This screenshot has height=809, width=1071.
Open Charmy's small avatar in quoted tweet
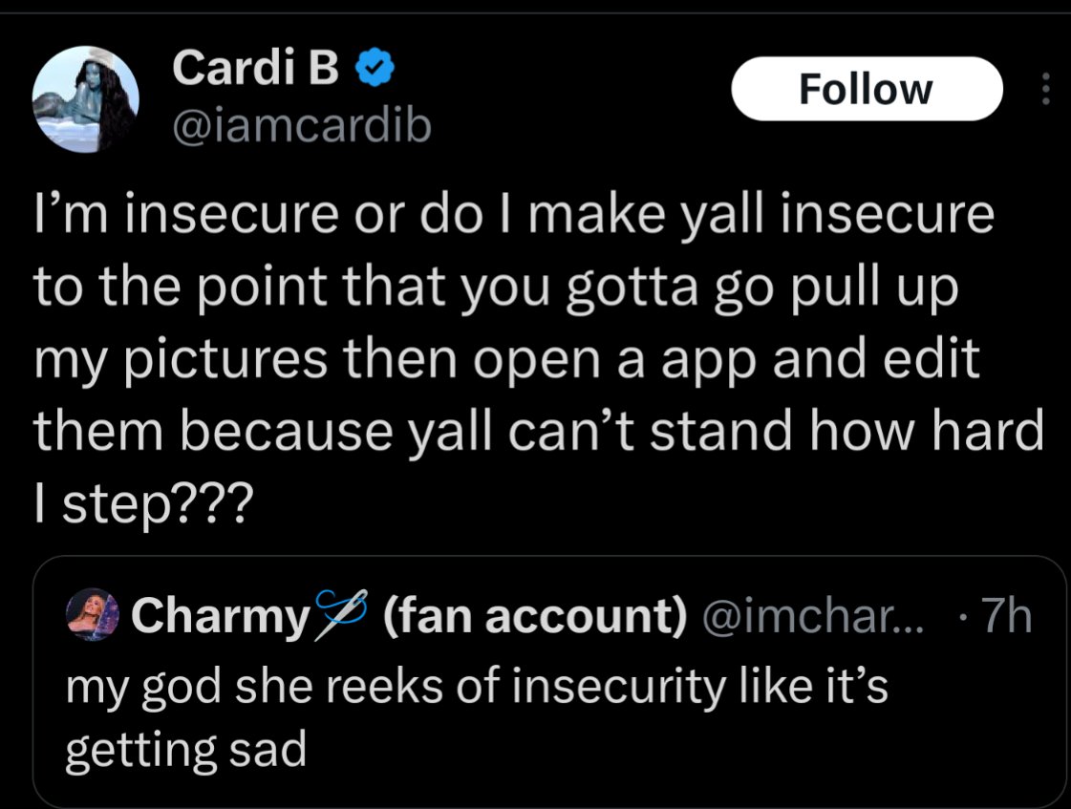93,614
